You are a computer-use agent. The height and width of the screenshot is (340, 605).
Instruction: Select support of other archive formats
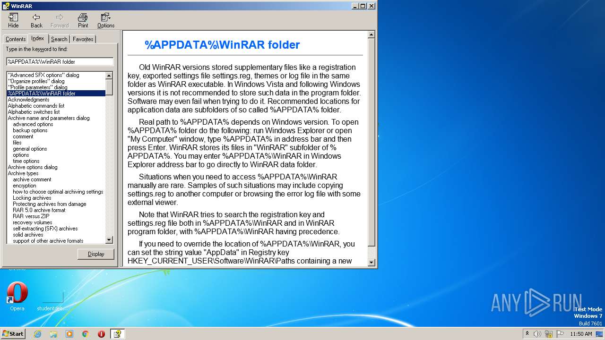point(48,241)
